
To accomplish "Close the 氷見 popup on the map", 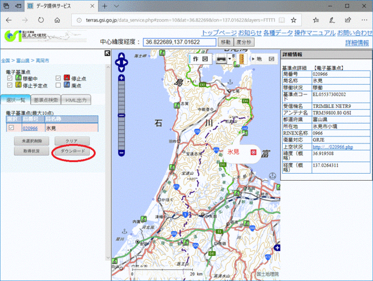I will [254, 152].
